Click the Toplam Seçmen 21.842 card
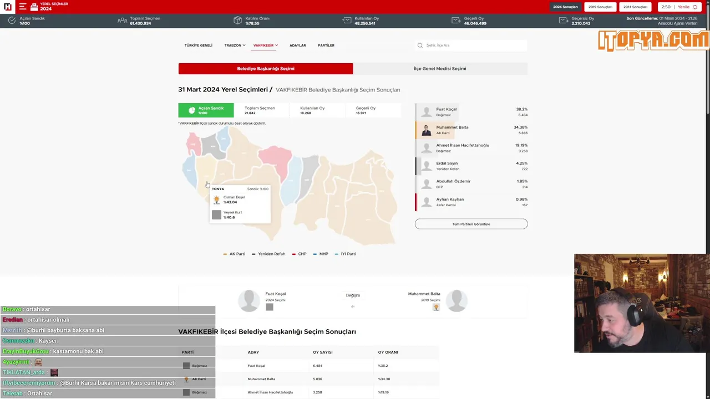The height and width of the screenshot is (399, 710). [261, 110]
